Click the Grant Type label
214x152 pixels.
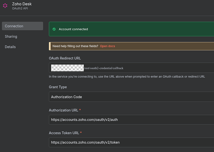tap(58, 87)
